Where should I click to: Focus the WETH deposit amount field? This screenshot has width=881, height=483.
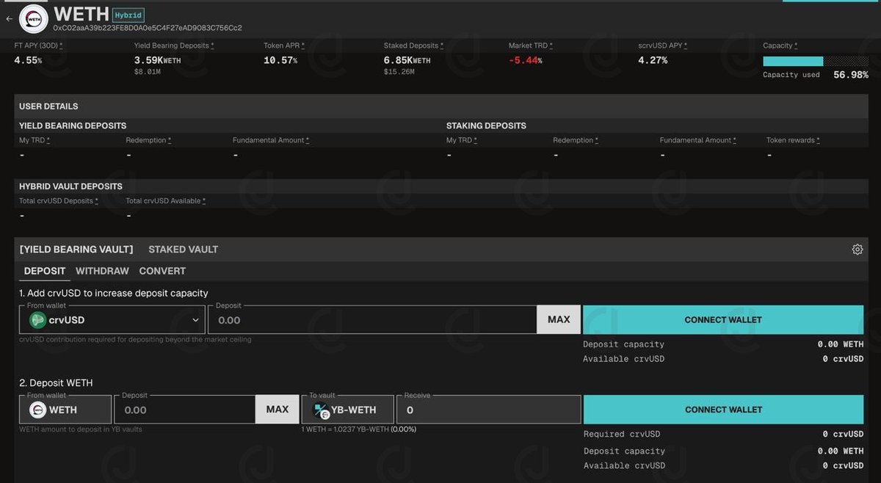pos(184,410)
